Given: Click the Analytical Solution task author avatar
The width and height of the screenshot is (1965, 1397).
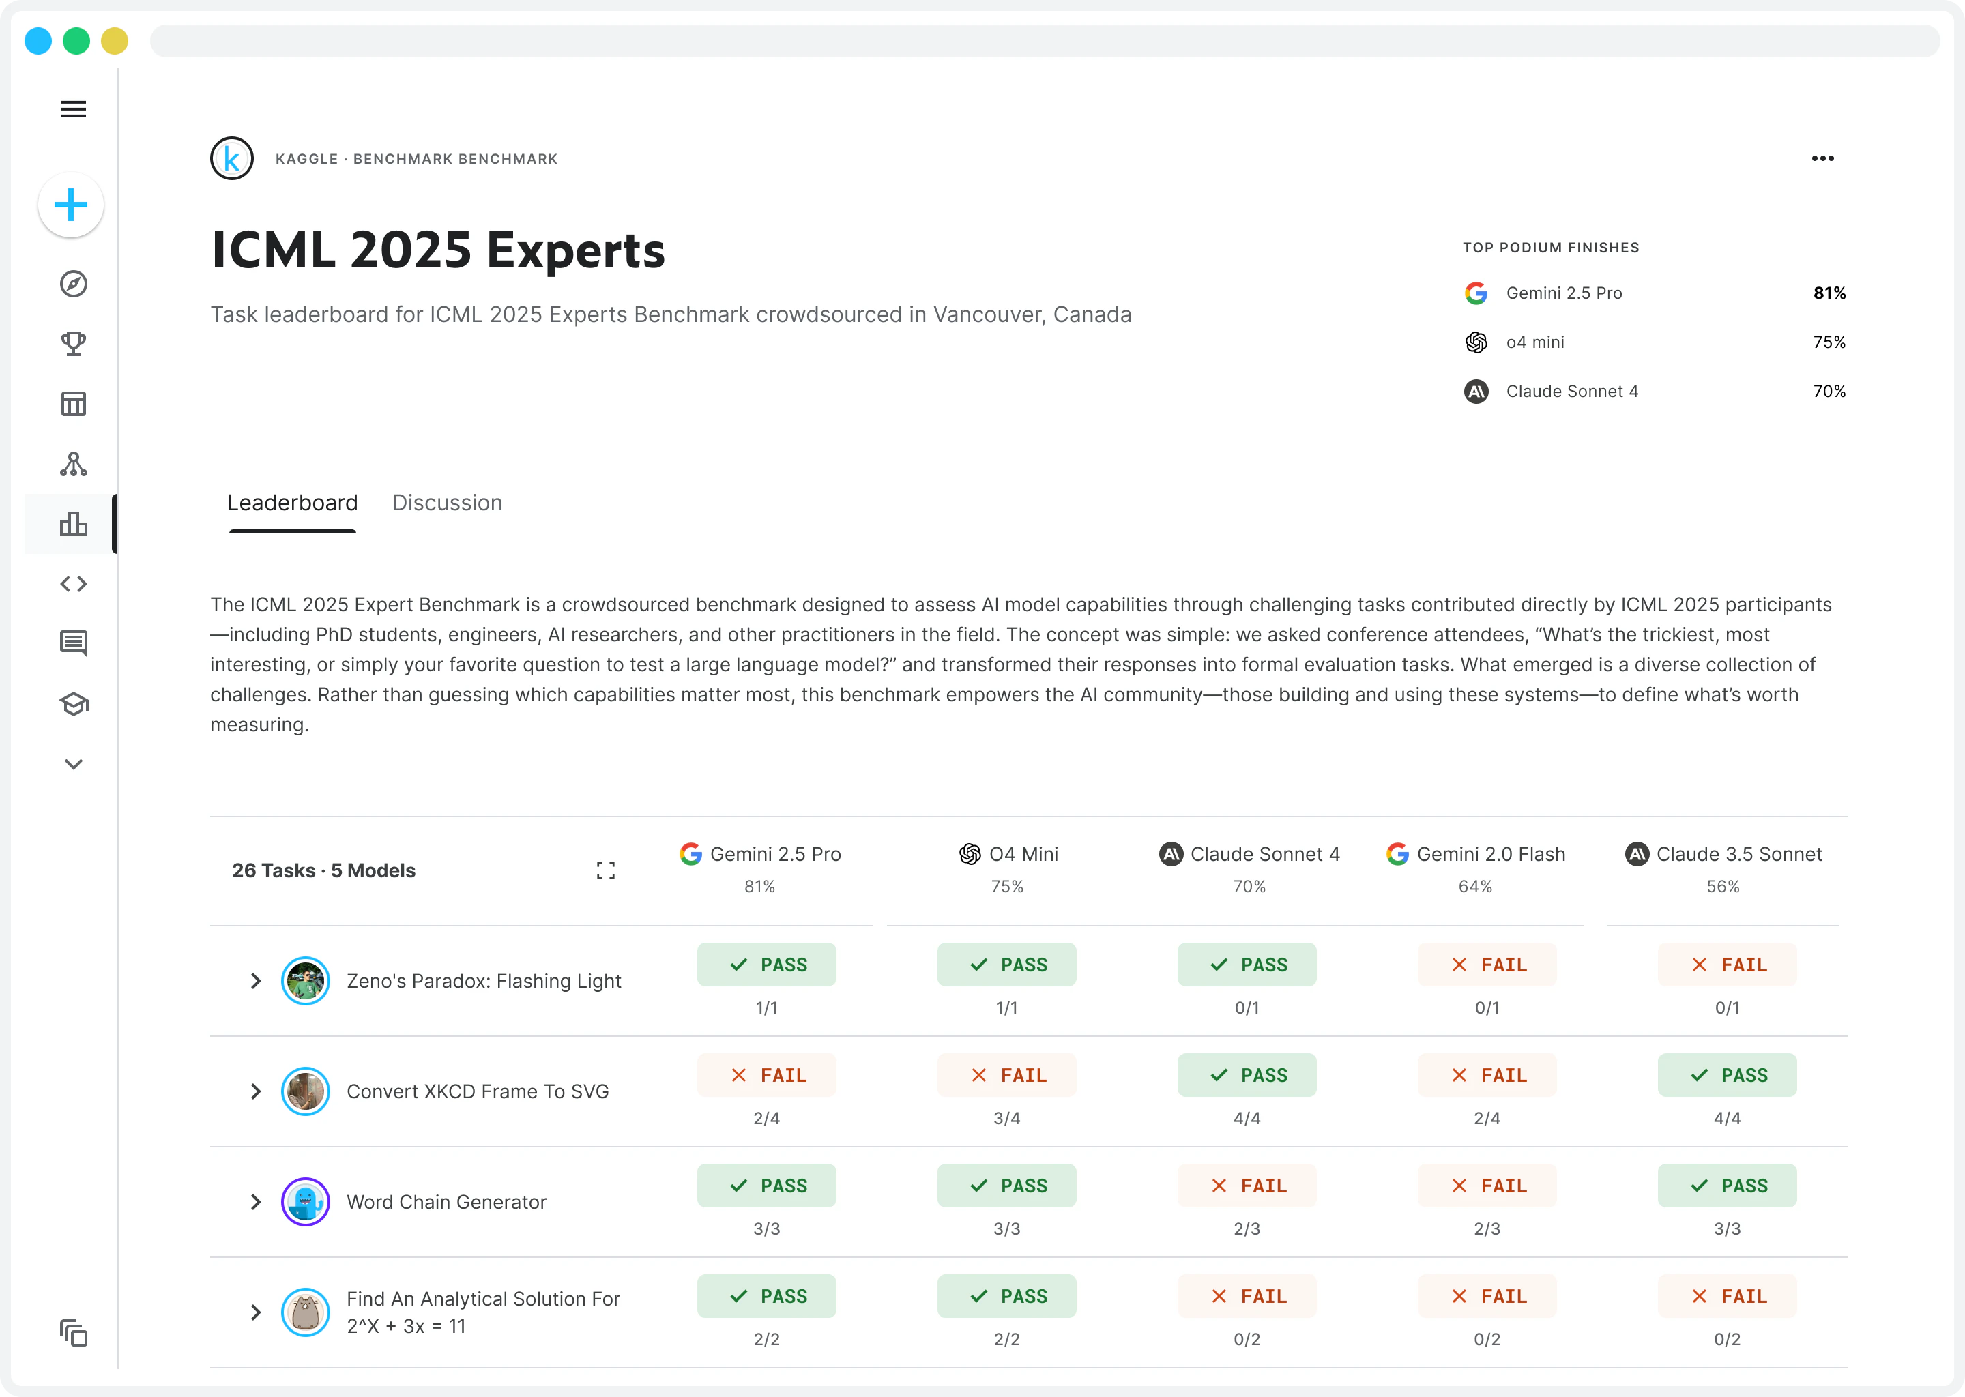Looking at the screenshot, I should pos(306,1312).
